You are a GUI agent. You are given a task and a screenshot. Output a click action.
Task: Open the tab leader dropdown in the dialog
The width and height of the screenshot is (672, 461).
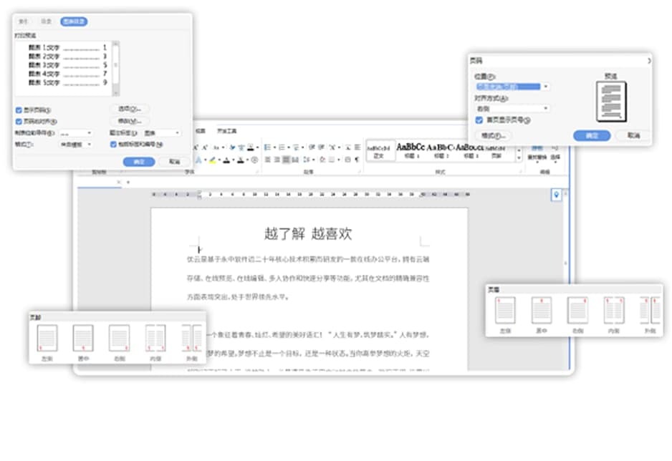(76, 133)
